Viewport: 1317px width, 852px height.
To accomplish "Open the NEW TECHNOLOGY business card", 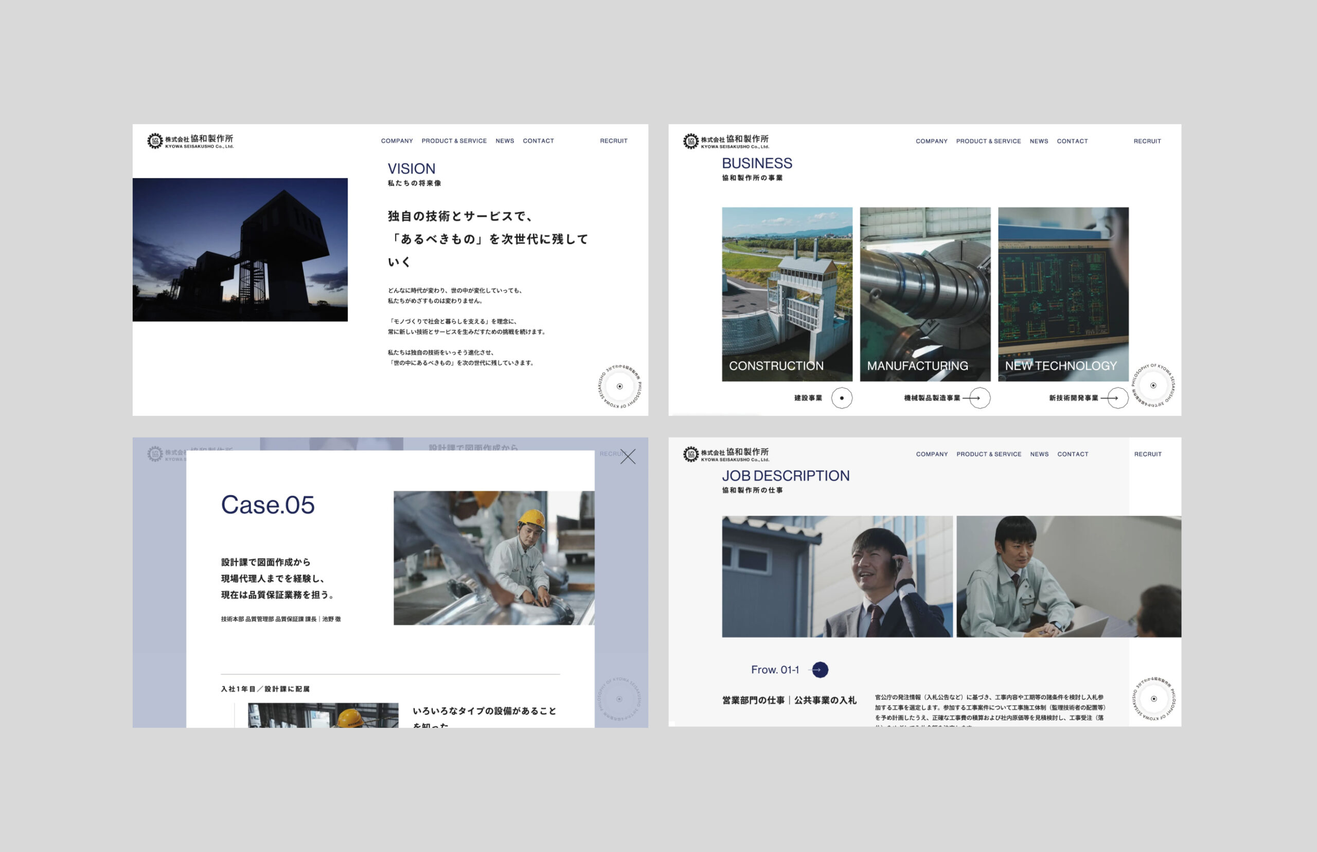I will 1063,294.
